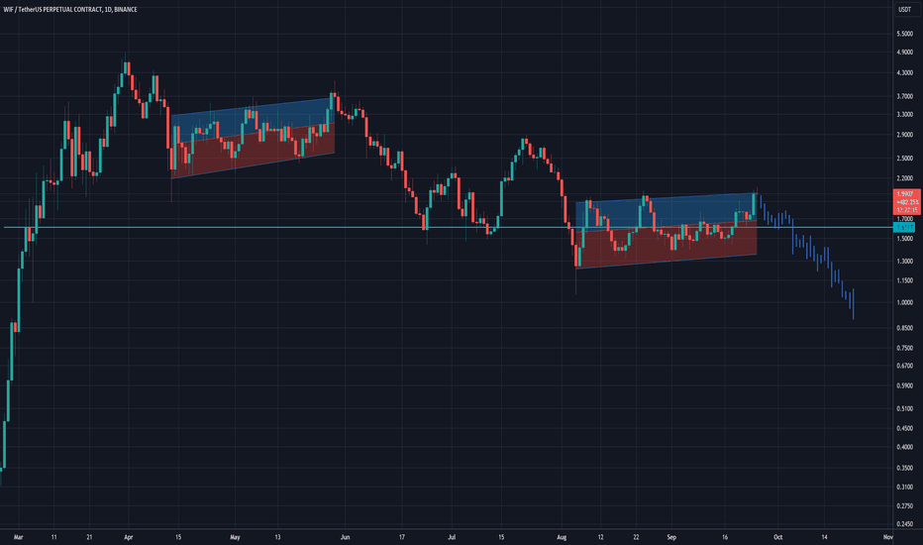Image resolution: width=923 pixels, height=545 pixels.
Task: Click the 0.4500 price axis label
Action: 904,428
